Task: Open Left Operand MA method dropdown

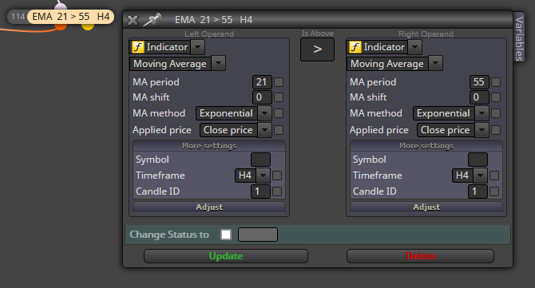Action: point(264,113)
